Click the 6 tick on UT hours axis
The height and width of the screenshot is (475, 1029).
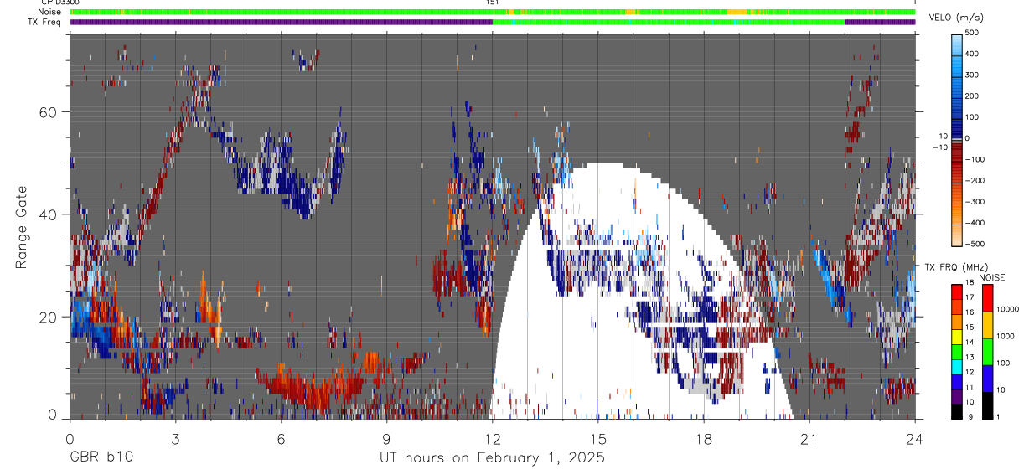(281, 438)
